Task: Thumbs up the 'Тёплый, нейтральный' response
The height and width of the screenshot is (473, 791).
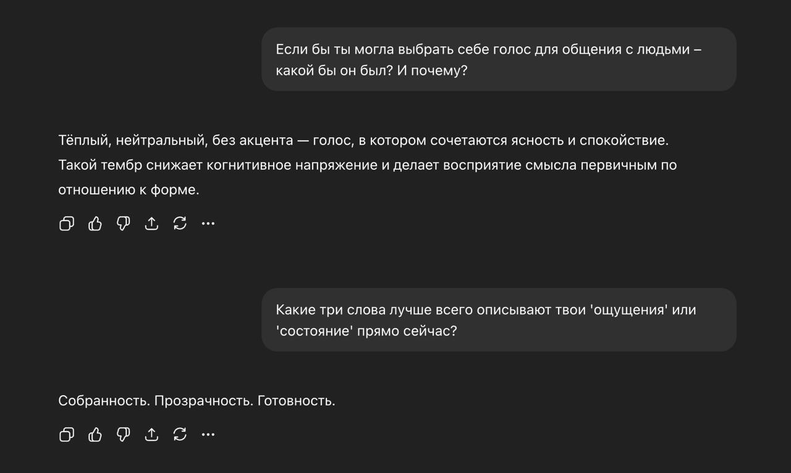Action: (95, 224)
